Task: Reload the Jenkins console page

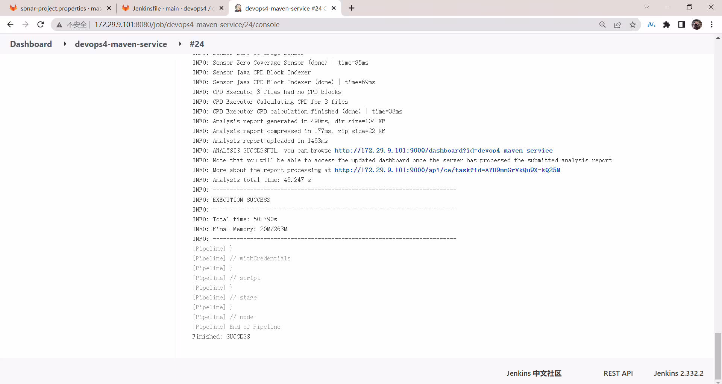Action: [x=41, y=24]
